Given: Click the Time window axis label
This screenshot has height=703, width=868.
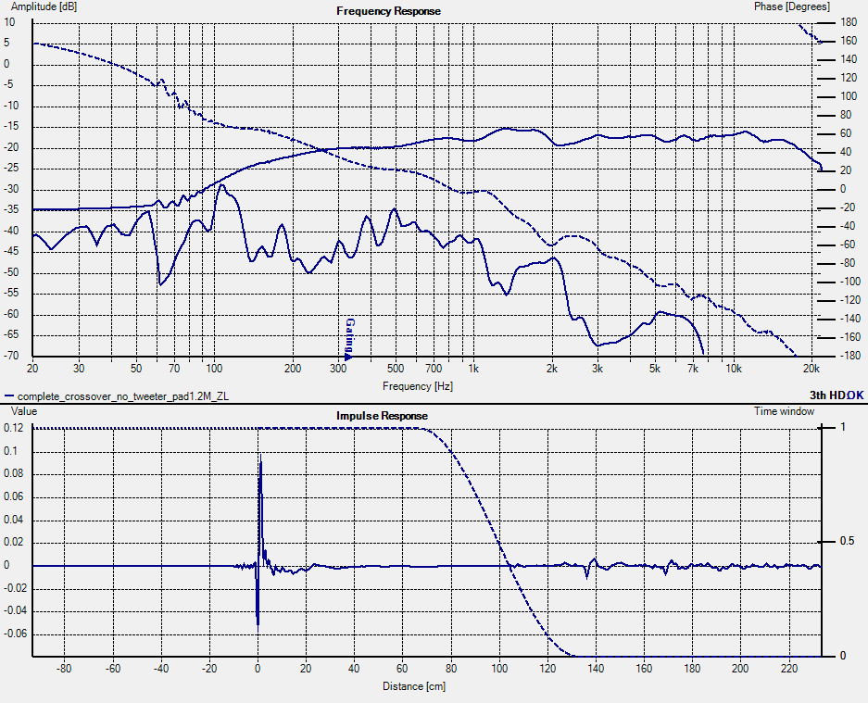Looking at the screenshot, I should (784, 411).
